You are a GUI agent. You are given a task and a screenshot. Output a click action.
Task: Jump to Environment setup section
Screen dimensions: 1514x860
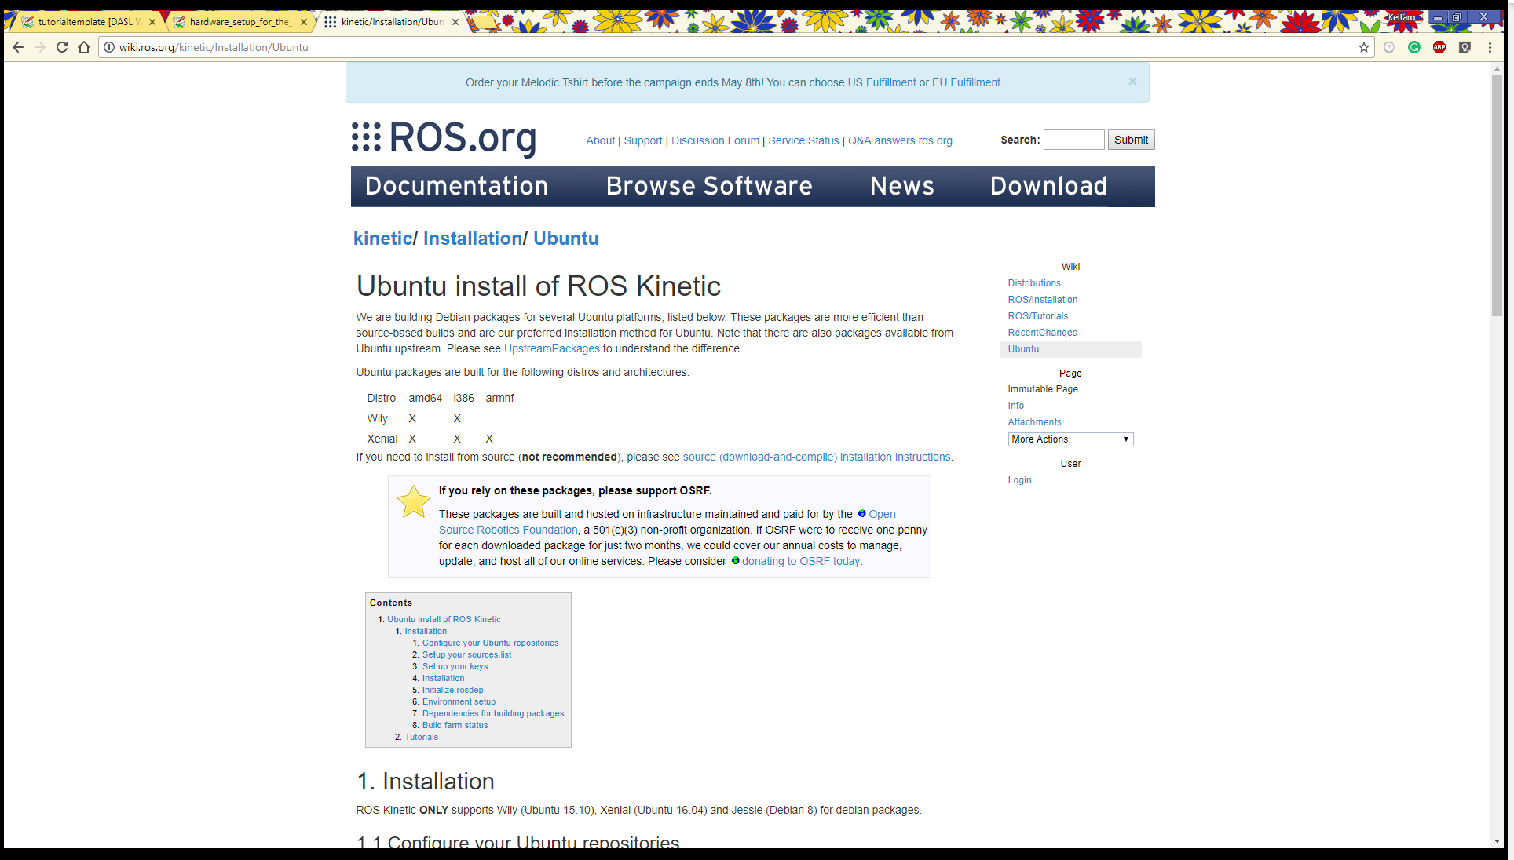(459, 701)
